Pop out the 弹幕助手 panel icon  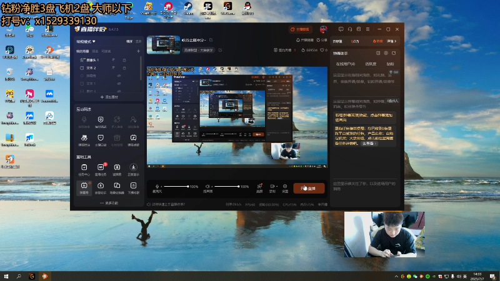pyautogui.click(x=394, y=53)
